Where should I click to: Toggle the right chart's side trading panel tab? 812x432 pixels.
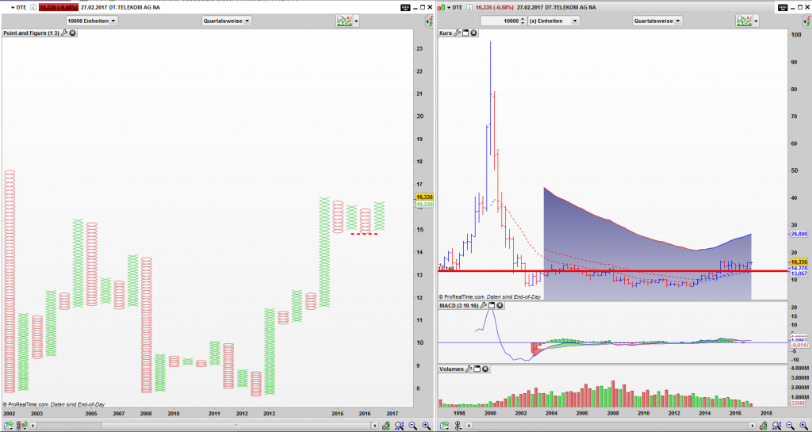tap(807, 21)
